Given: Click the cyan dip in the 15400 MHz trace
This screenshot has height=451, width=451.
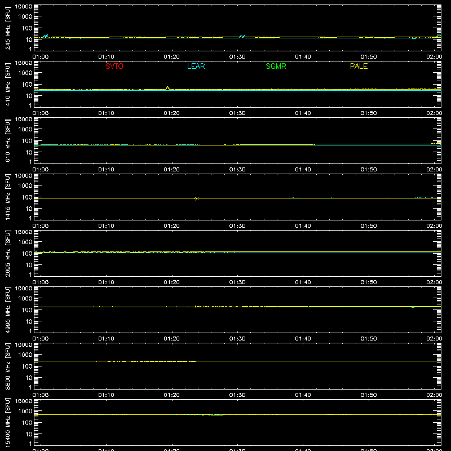Looking at the screenshot, I should point(216,415).
